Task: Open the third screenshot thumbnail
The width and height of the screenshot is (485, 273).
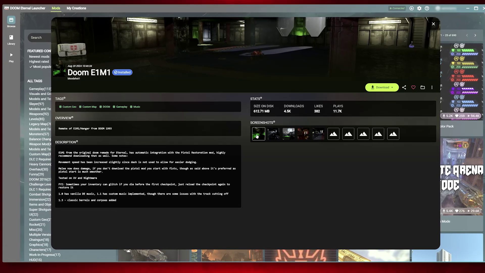Action: point(288,134)
